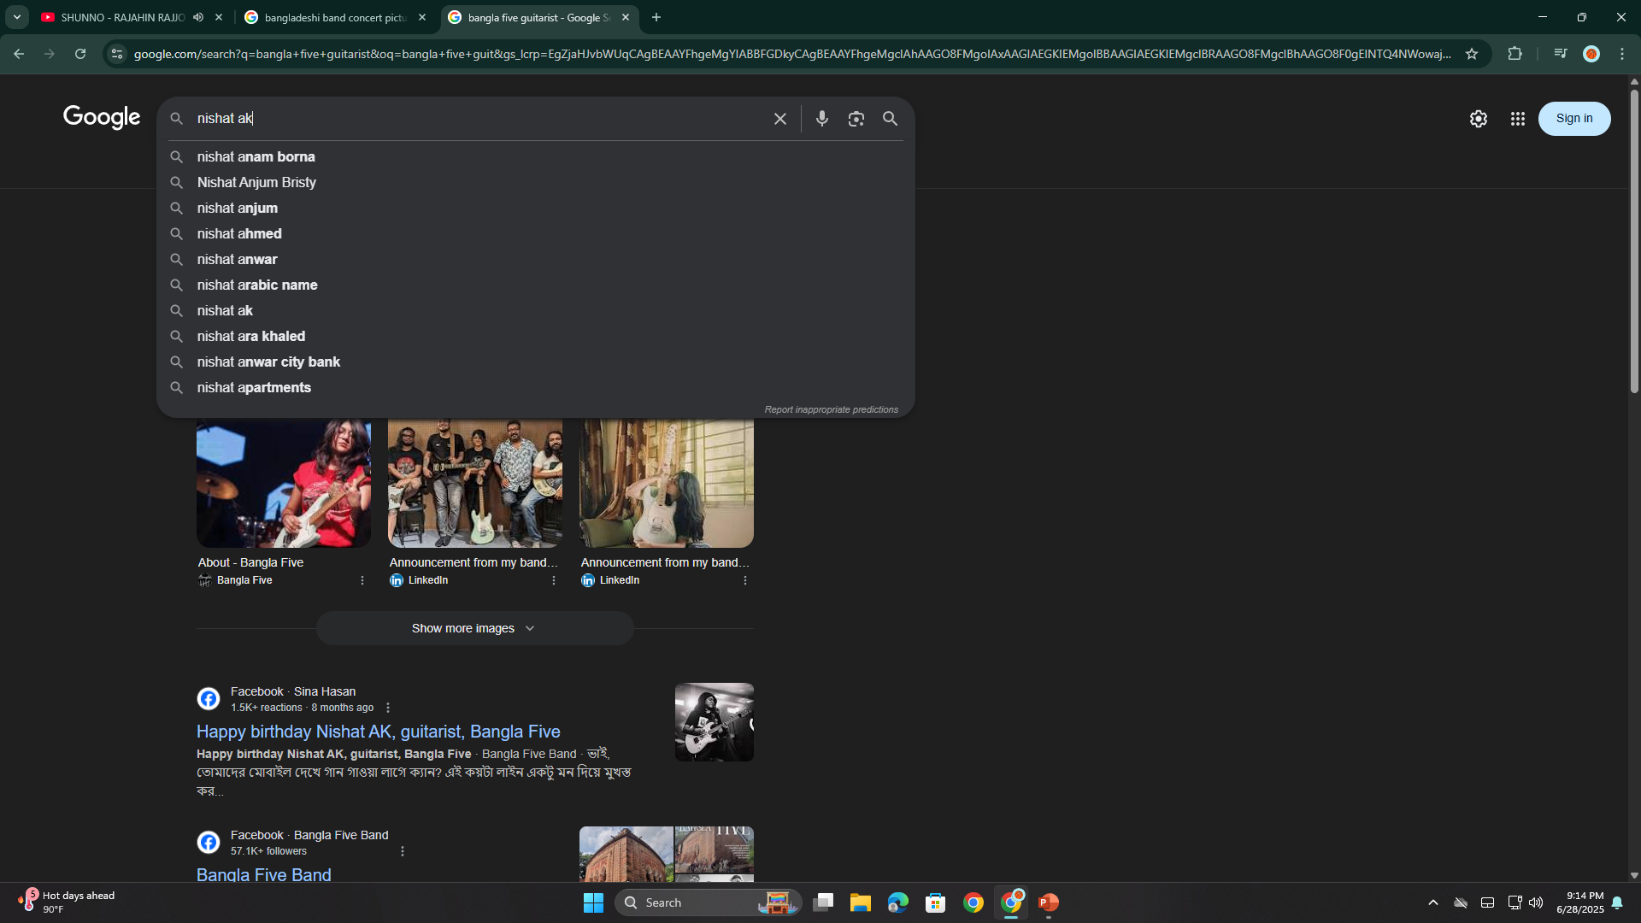Open Microsoft Store from taskbar

click(936, 902)
